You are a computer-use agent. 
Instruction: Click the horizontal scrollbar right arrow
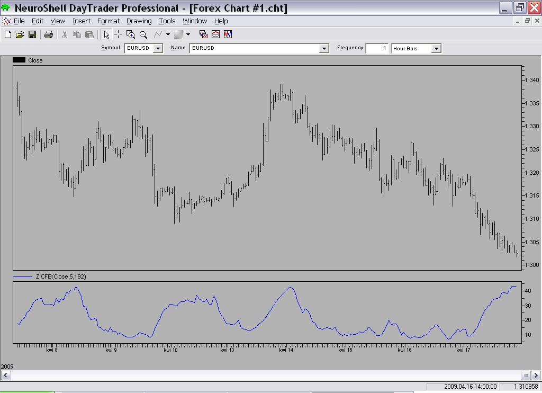(x=536, y=375)
